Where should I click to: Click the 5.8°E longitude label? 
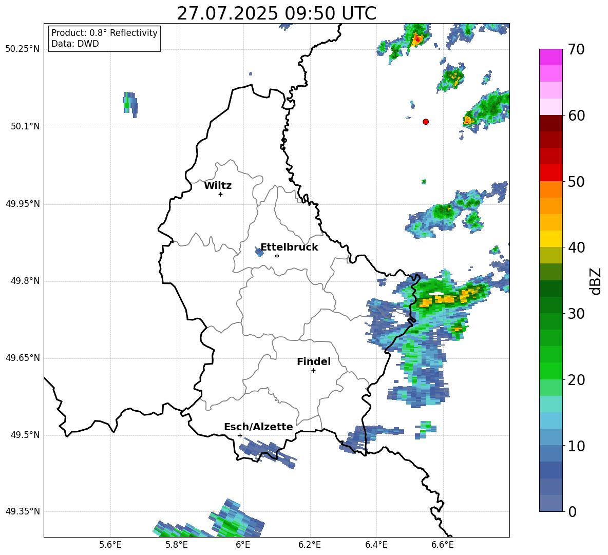coord(177,545)
